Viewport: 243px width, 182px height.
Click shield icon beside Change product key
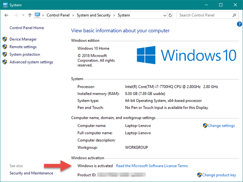coord(199,175)
